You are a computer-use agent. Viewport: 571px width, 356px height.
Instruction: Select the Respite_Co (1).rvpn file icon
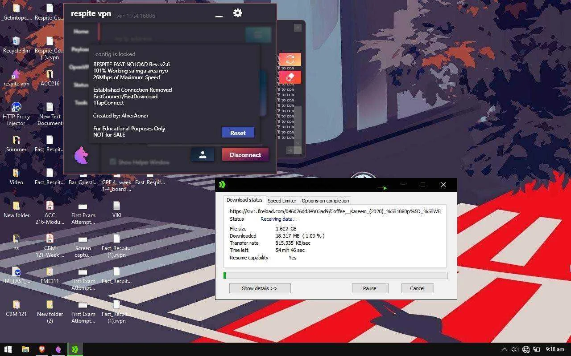coord(50,48)
